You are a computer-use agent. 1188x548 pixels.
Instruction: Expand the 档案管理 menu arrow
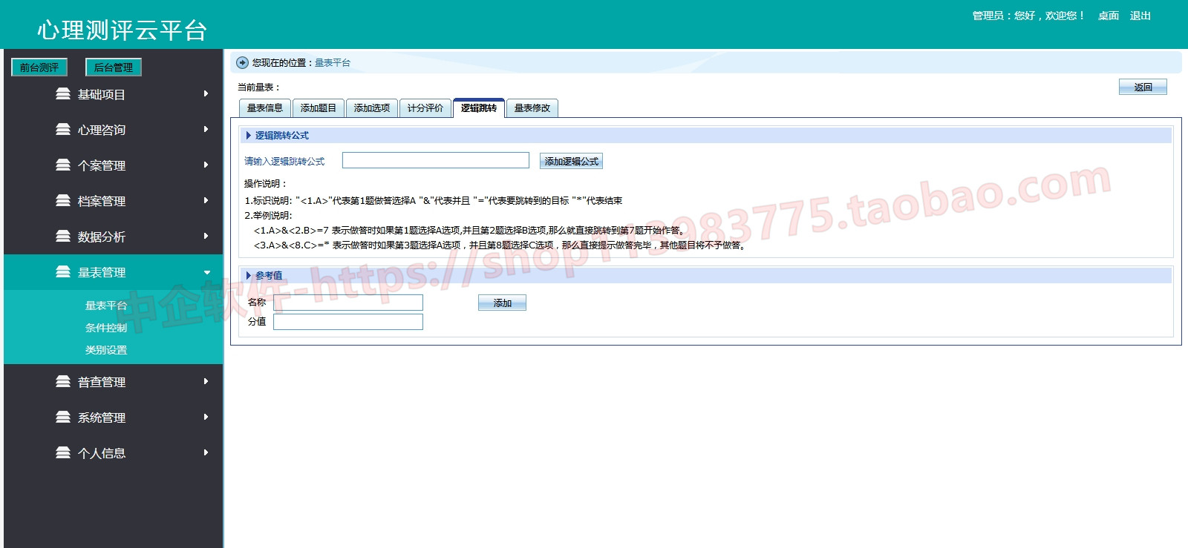[x=206, y=201]
